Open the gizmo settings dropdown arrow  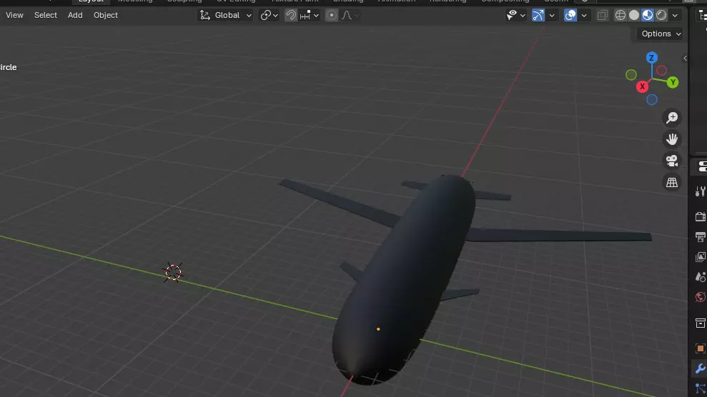[551, 15]
